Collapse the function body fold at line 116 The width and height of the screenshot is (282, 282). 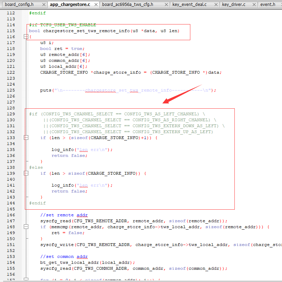(26, 37)
